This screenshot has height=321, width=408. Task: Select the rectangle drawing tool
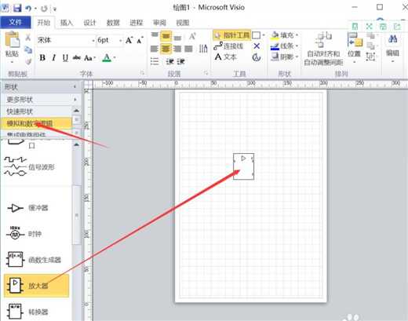[x=257, y=35]
